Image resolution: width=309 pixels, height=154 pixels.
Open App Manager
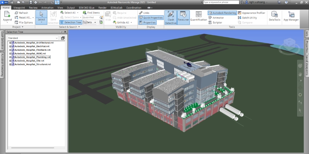pos(291,16)
